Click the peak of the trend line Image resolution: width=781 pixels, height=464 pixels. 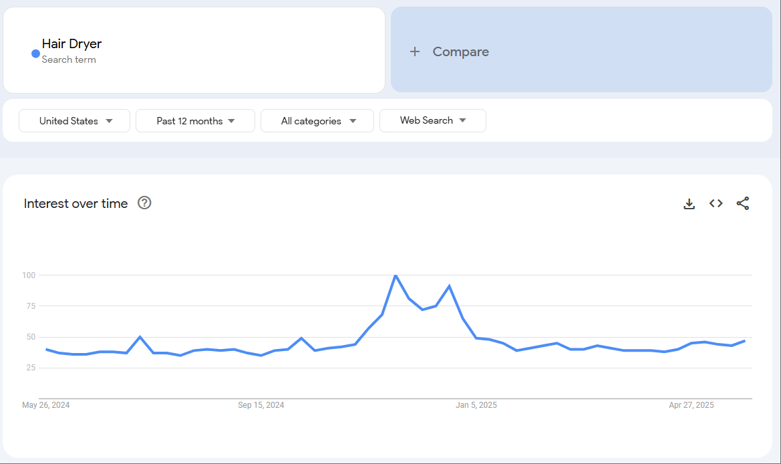click(x=396, y=275)
